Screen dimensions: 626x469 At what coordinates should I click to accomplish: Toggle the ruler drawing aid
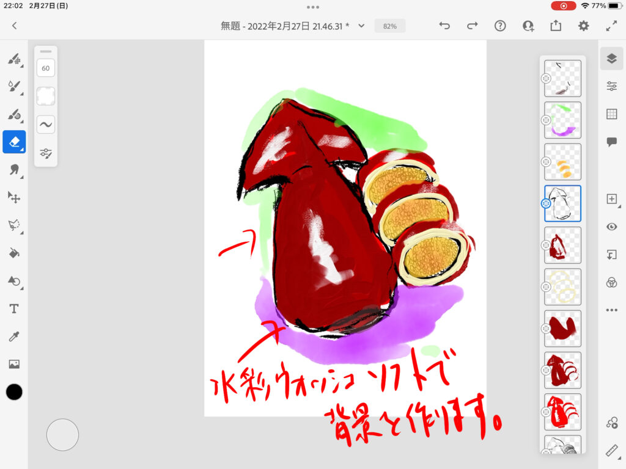point(611,451)
